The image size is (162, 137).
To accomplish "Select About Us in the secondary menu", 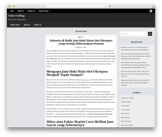I will (x=27, y=25).
